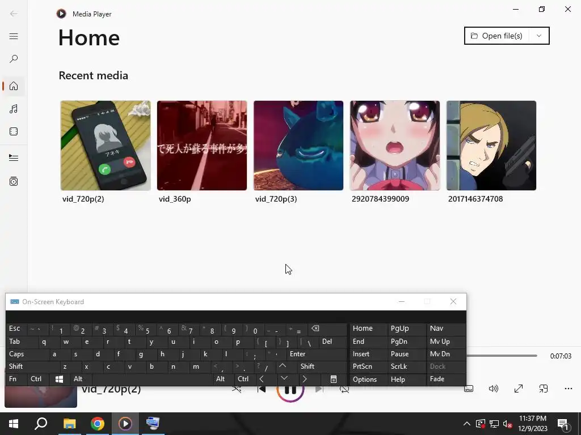The image size is (581, 435).
Task: Click context menu key on On-Screen Keyboard
Action: click(x=334, y=379)
